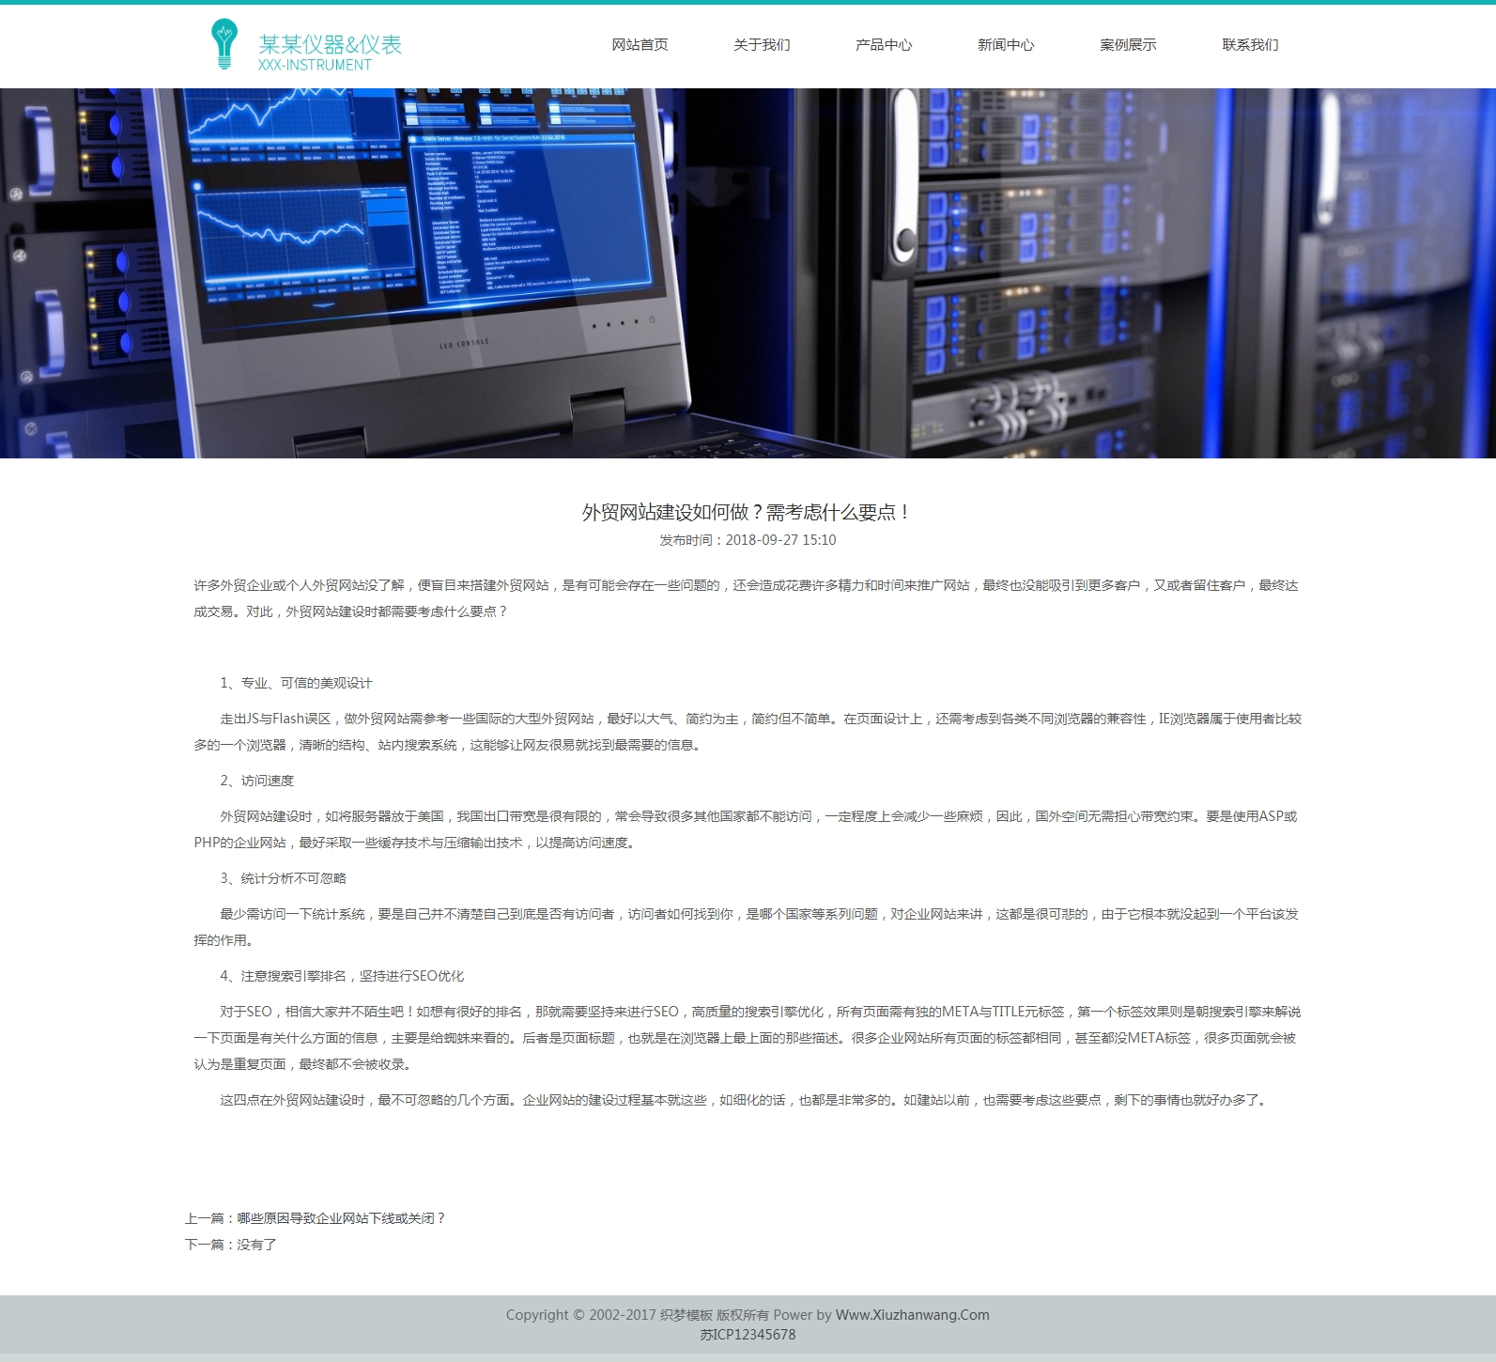Click the 某某仪器&仪表 logo text
Viewport: 1496px width, 1362px height.
[x=330, y=43]
